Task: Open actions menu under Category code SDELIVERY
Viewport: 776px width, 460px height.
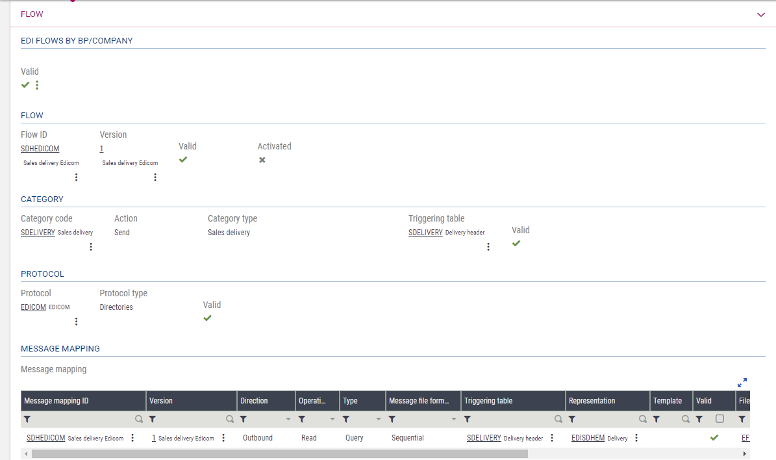Action: click(91, 246)
